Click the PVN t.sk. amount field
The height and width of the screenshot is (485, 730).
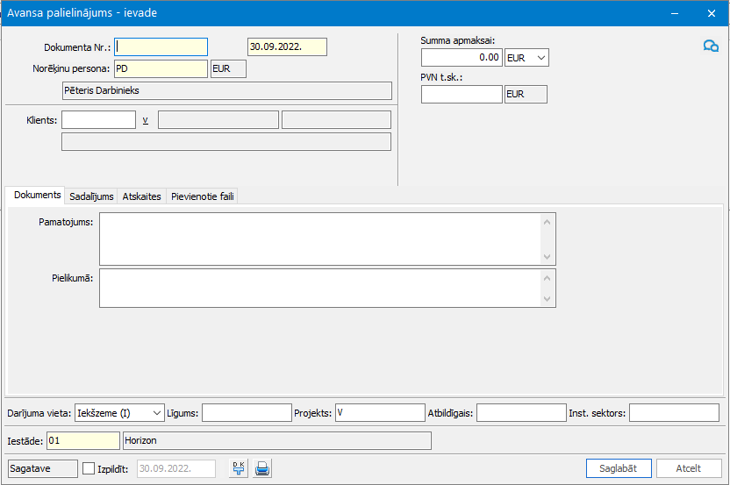462,94
